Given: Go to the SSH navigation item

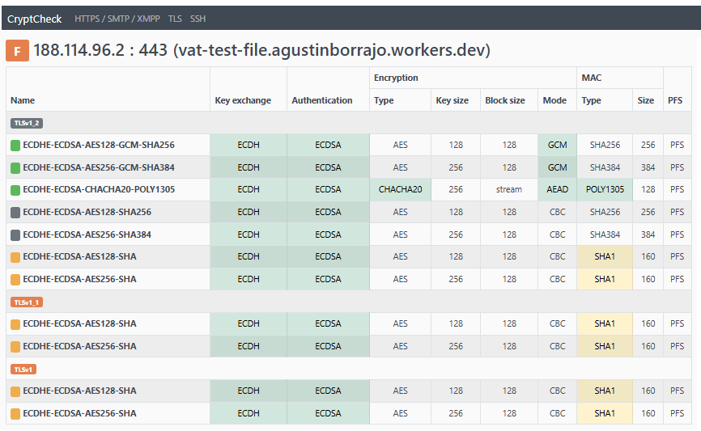Looking at the screenshot, I should tap(198, 19).
